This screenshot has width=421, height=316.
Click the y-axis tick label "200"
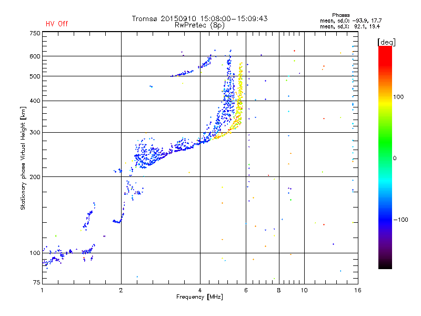35,177
